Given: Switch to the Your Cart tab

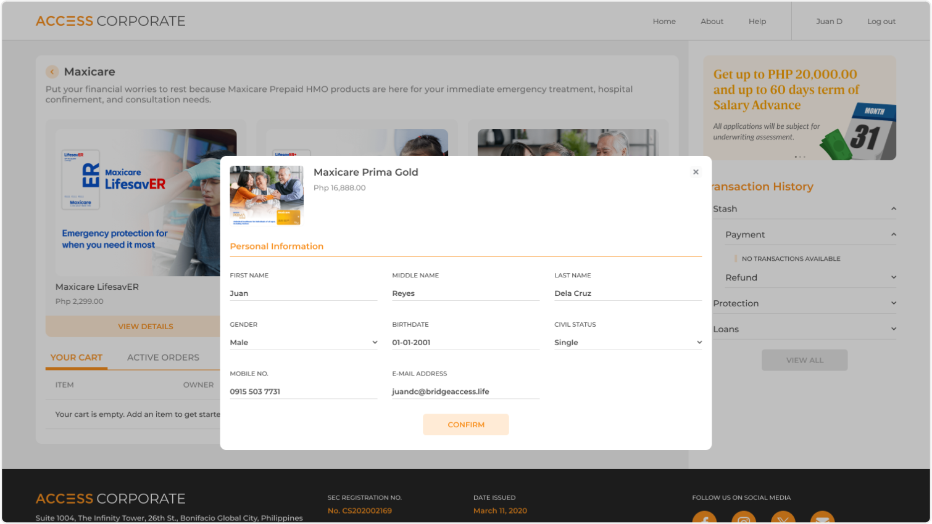Looking at the screenshot, I should (x=77, y=358).
